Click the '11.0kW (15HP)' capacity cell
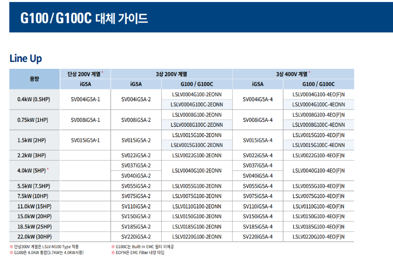 (x=34, y=206)
